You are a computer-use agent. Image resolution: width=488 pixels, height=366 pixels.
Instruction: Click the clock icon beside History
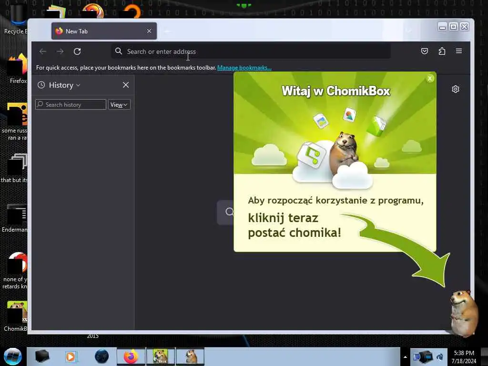point(41,85)
